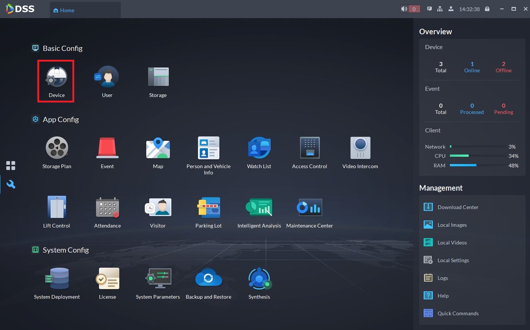Open the messages icon in the title bar
The width and height of the screenshot is (530, 330).
[430, 9]
